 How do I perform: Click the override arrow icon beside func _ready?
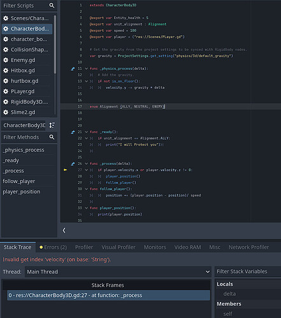point(73,132)
